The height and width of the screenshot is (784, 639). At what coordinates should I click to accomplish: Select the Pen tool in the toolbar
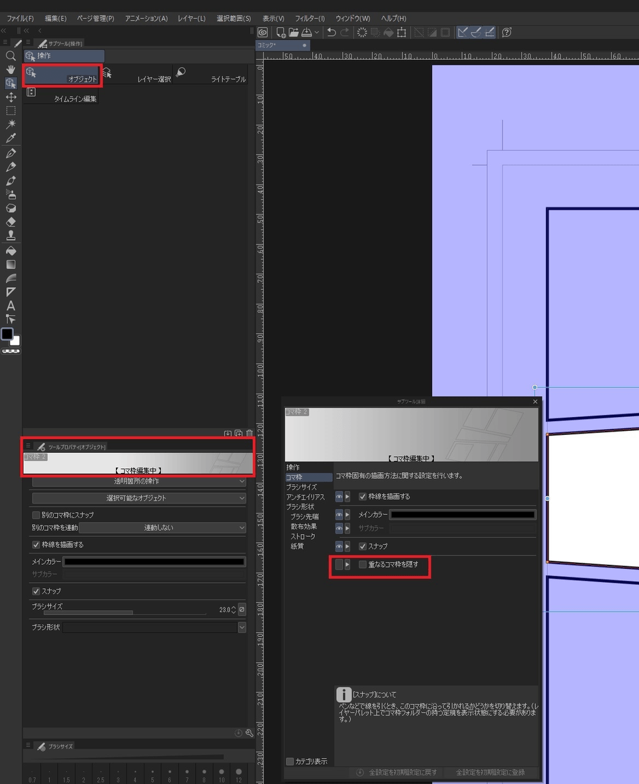(10, 152)
